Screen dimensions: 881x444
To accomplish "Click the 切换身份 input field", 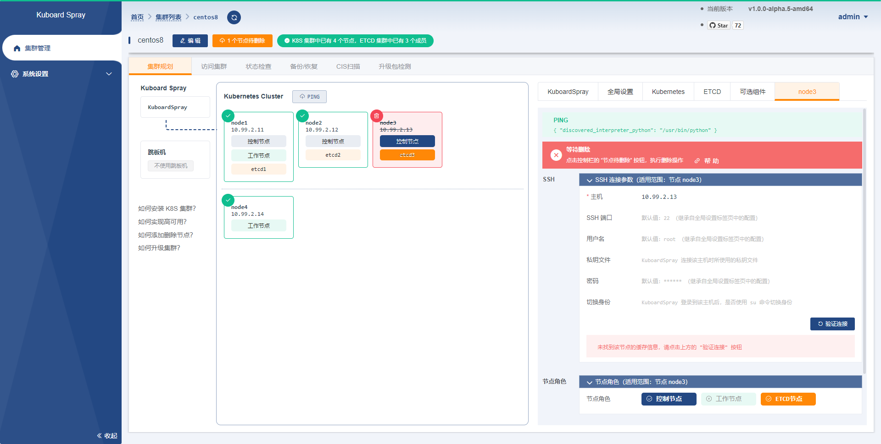I will (x=748, y=302).
